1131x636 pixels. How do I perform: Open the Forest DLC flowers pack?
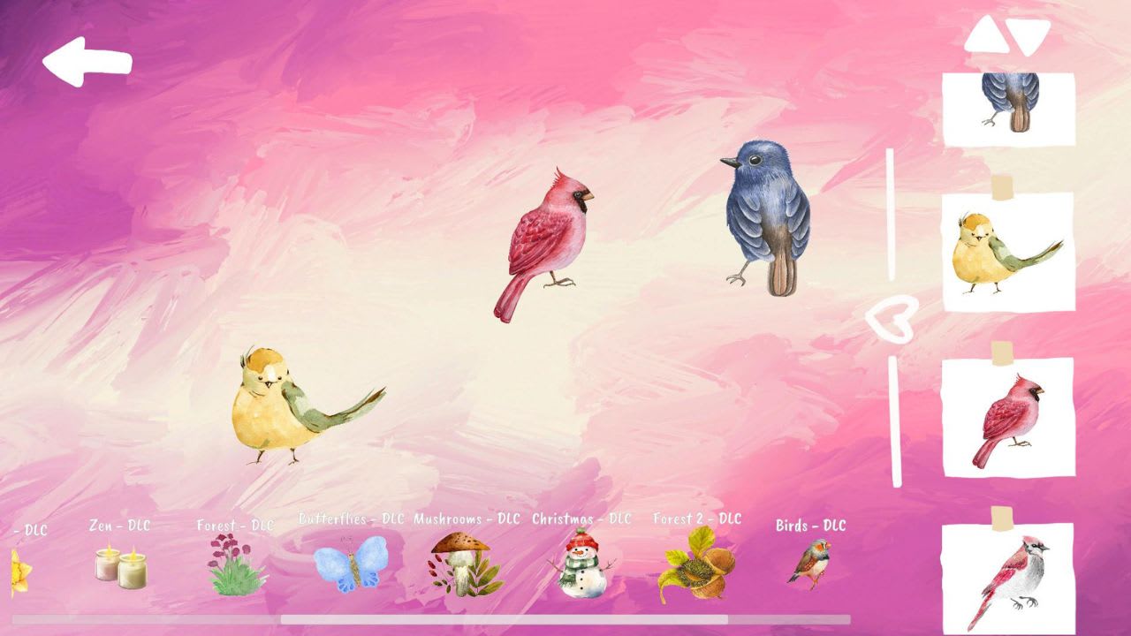click(237, 564)
